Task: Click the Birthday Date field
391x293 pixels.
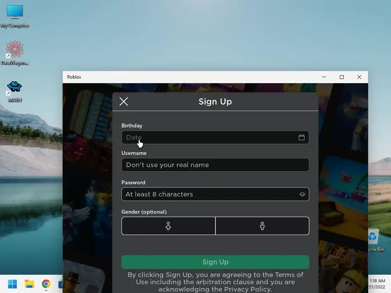Action: [x=215, y=137]
